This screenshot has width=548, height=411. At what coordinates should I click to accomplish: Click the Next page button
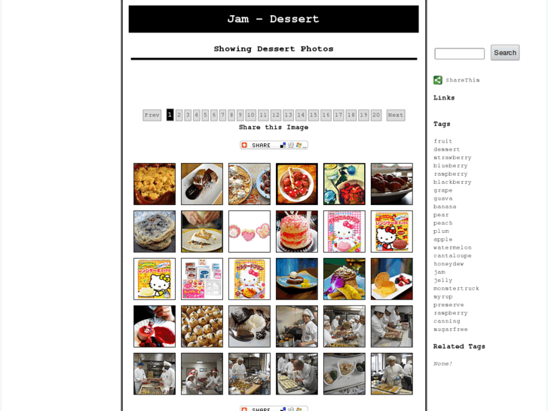396,115
